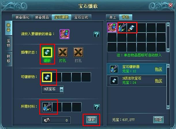Click the backpack scrollbar down arrow
176x129 pixels.
(168, 50)
